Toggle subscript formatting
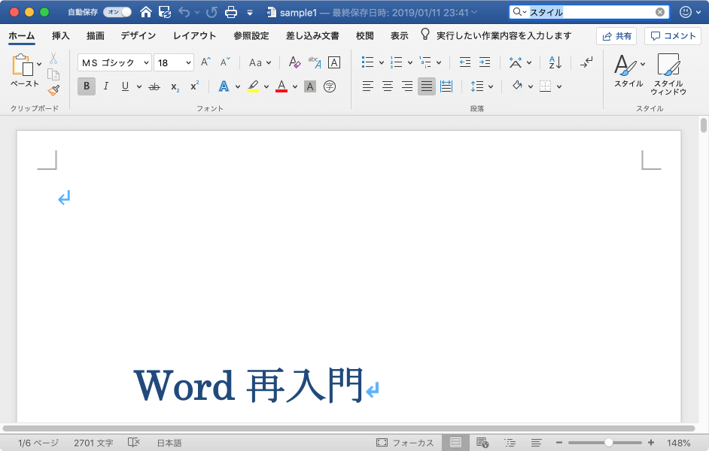Image resolution: width=709 pixels, height=451 pixels. point(175,86)
